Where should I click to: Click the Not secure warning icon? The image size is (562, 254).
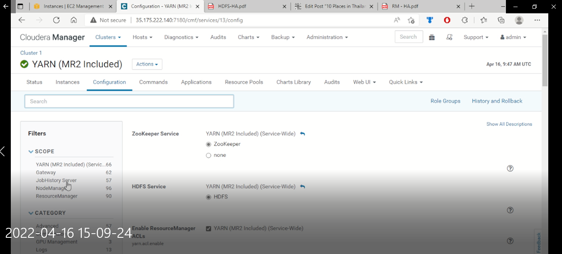(93, 20)
